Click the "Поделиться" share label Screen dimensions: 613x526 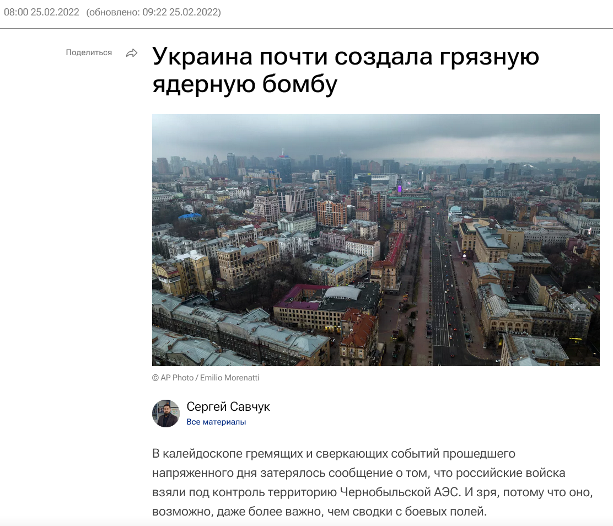pyautogui.click(x=89, y=53)
